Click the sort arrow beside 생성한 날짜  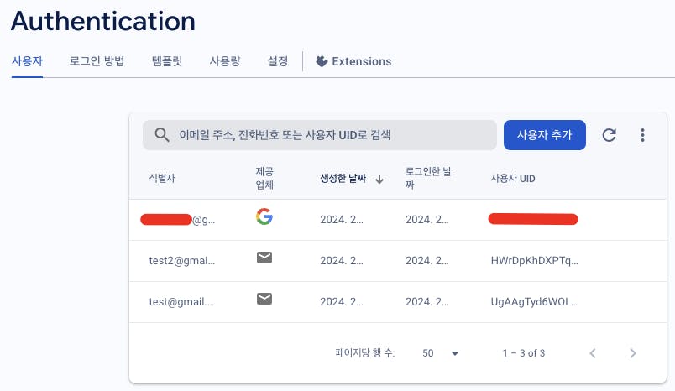point(379,179)
